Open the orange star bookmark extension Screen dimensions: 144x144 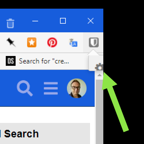pos(32,42)
